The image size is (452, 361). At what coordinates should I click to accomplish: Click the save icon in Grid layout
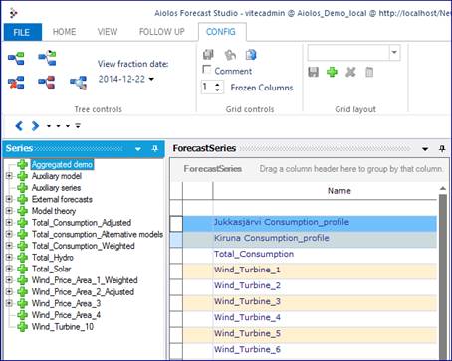(x=313, y=72)
